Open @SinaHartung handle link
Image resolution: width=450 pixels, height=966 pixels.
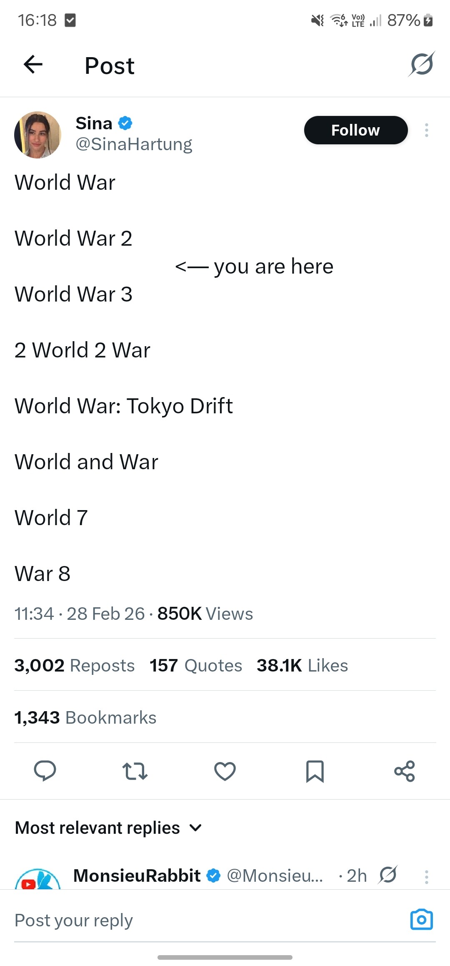pyautogui.click(x=134, y=144)
